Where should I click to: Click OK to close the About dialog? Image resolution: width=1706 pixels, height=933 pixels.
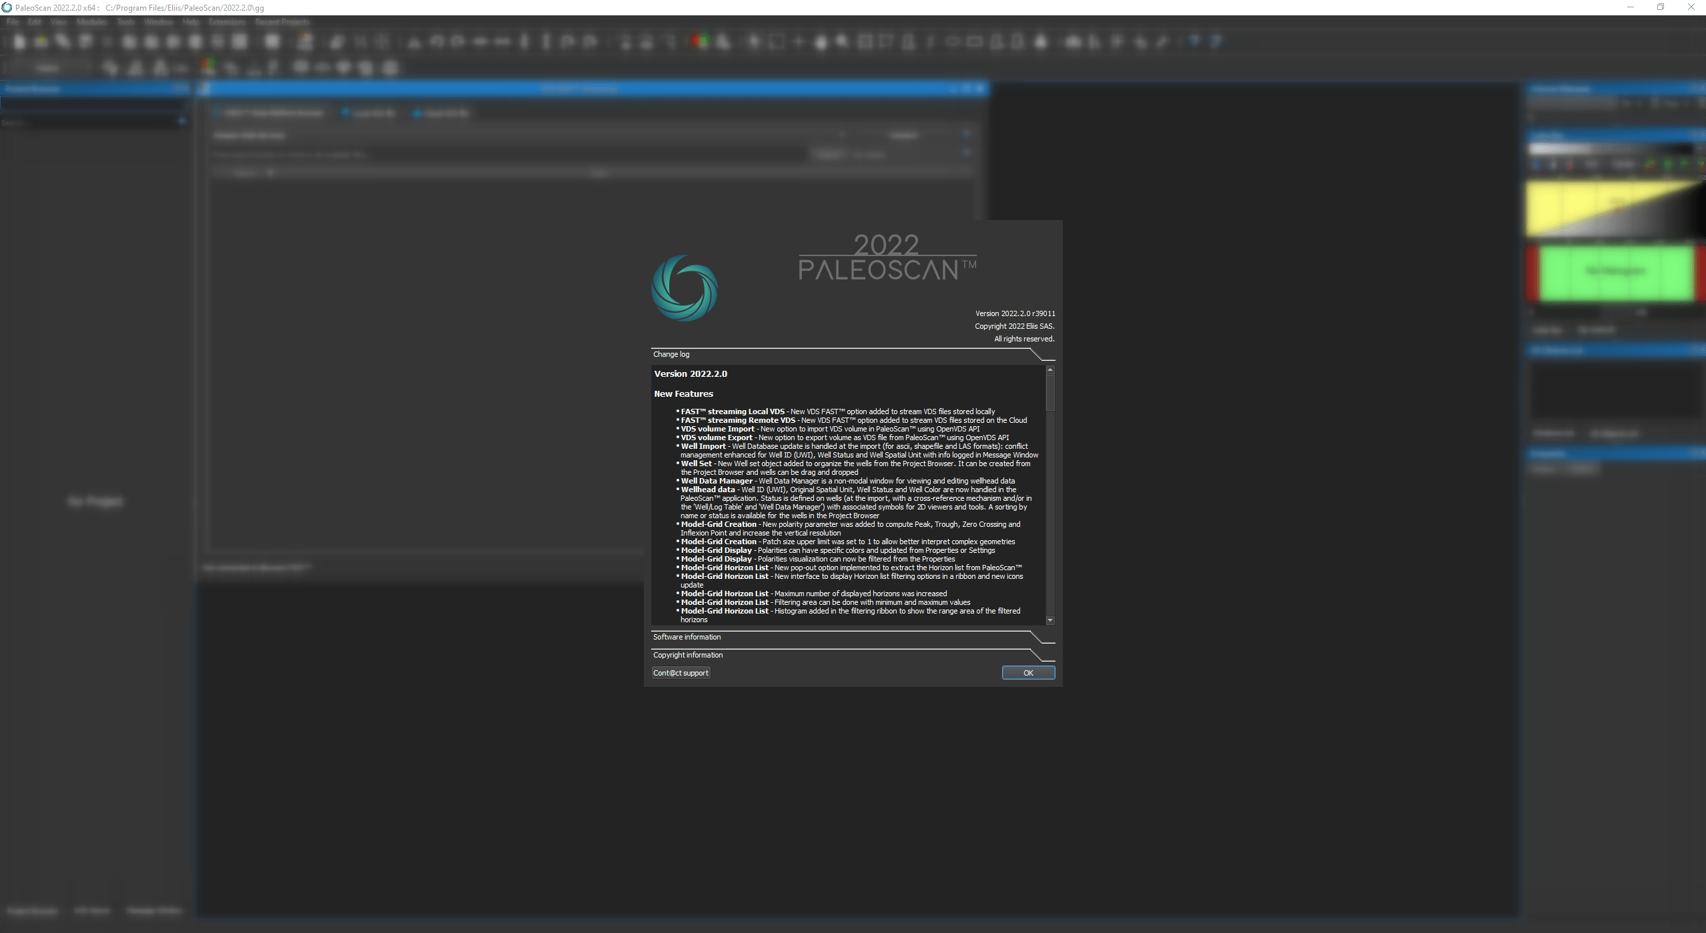1028,673
